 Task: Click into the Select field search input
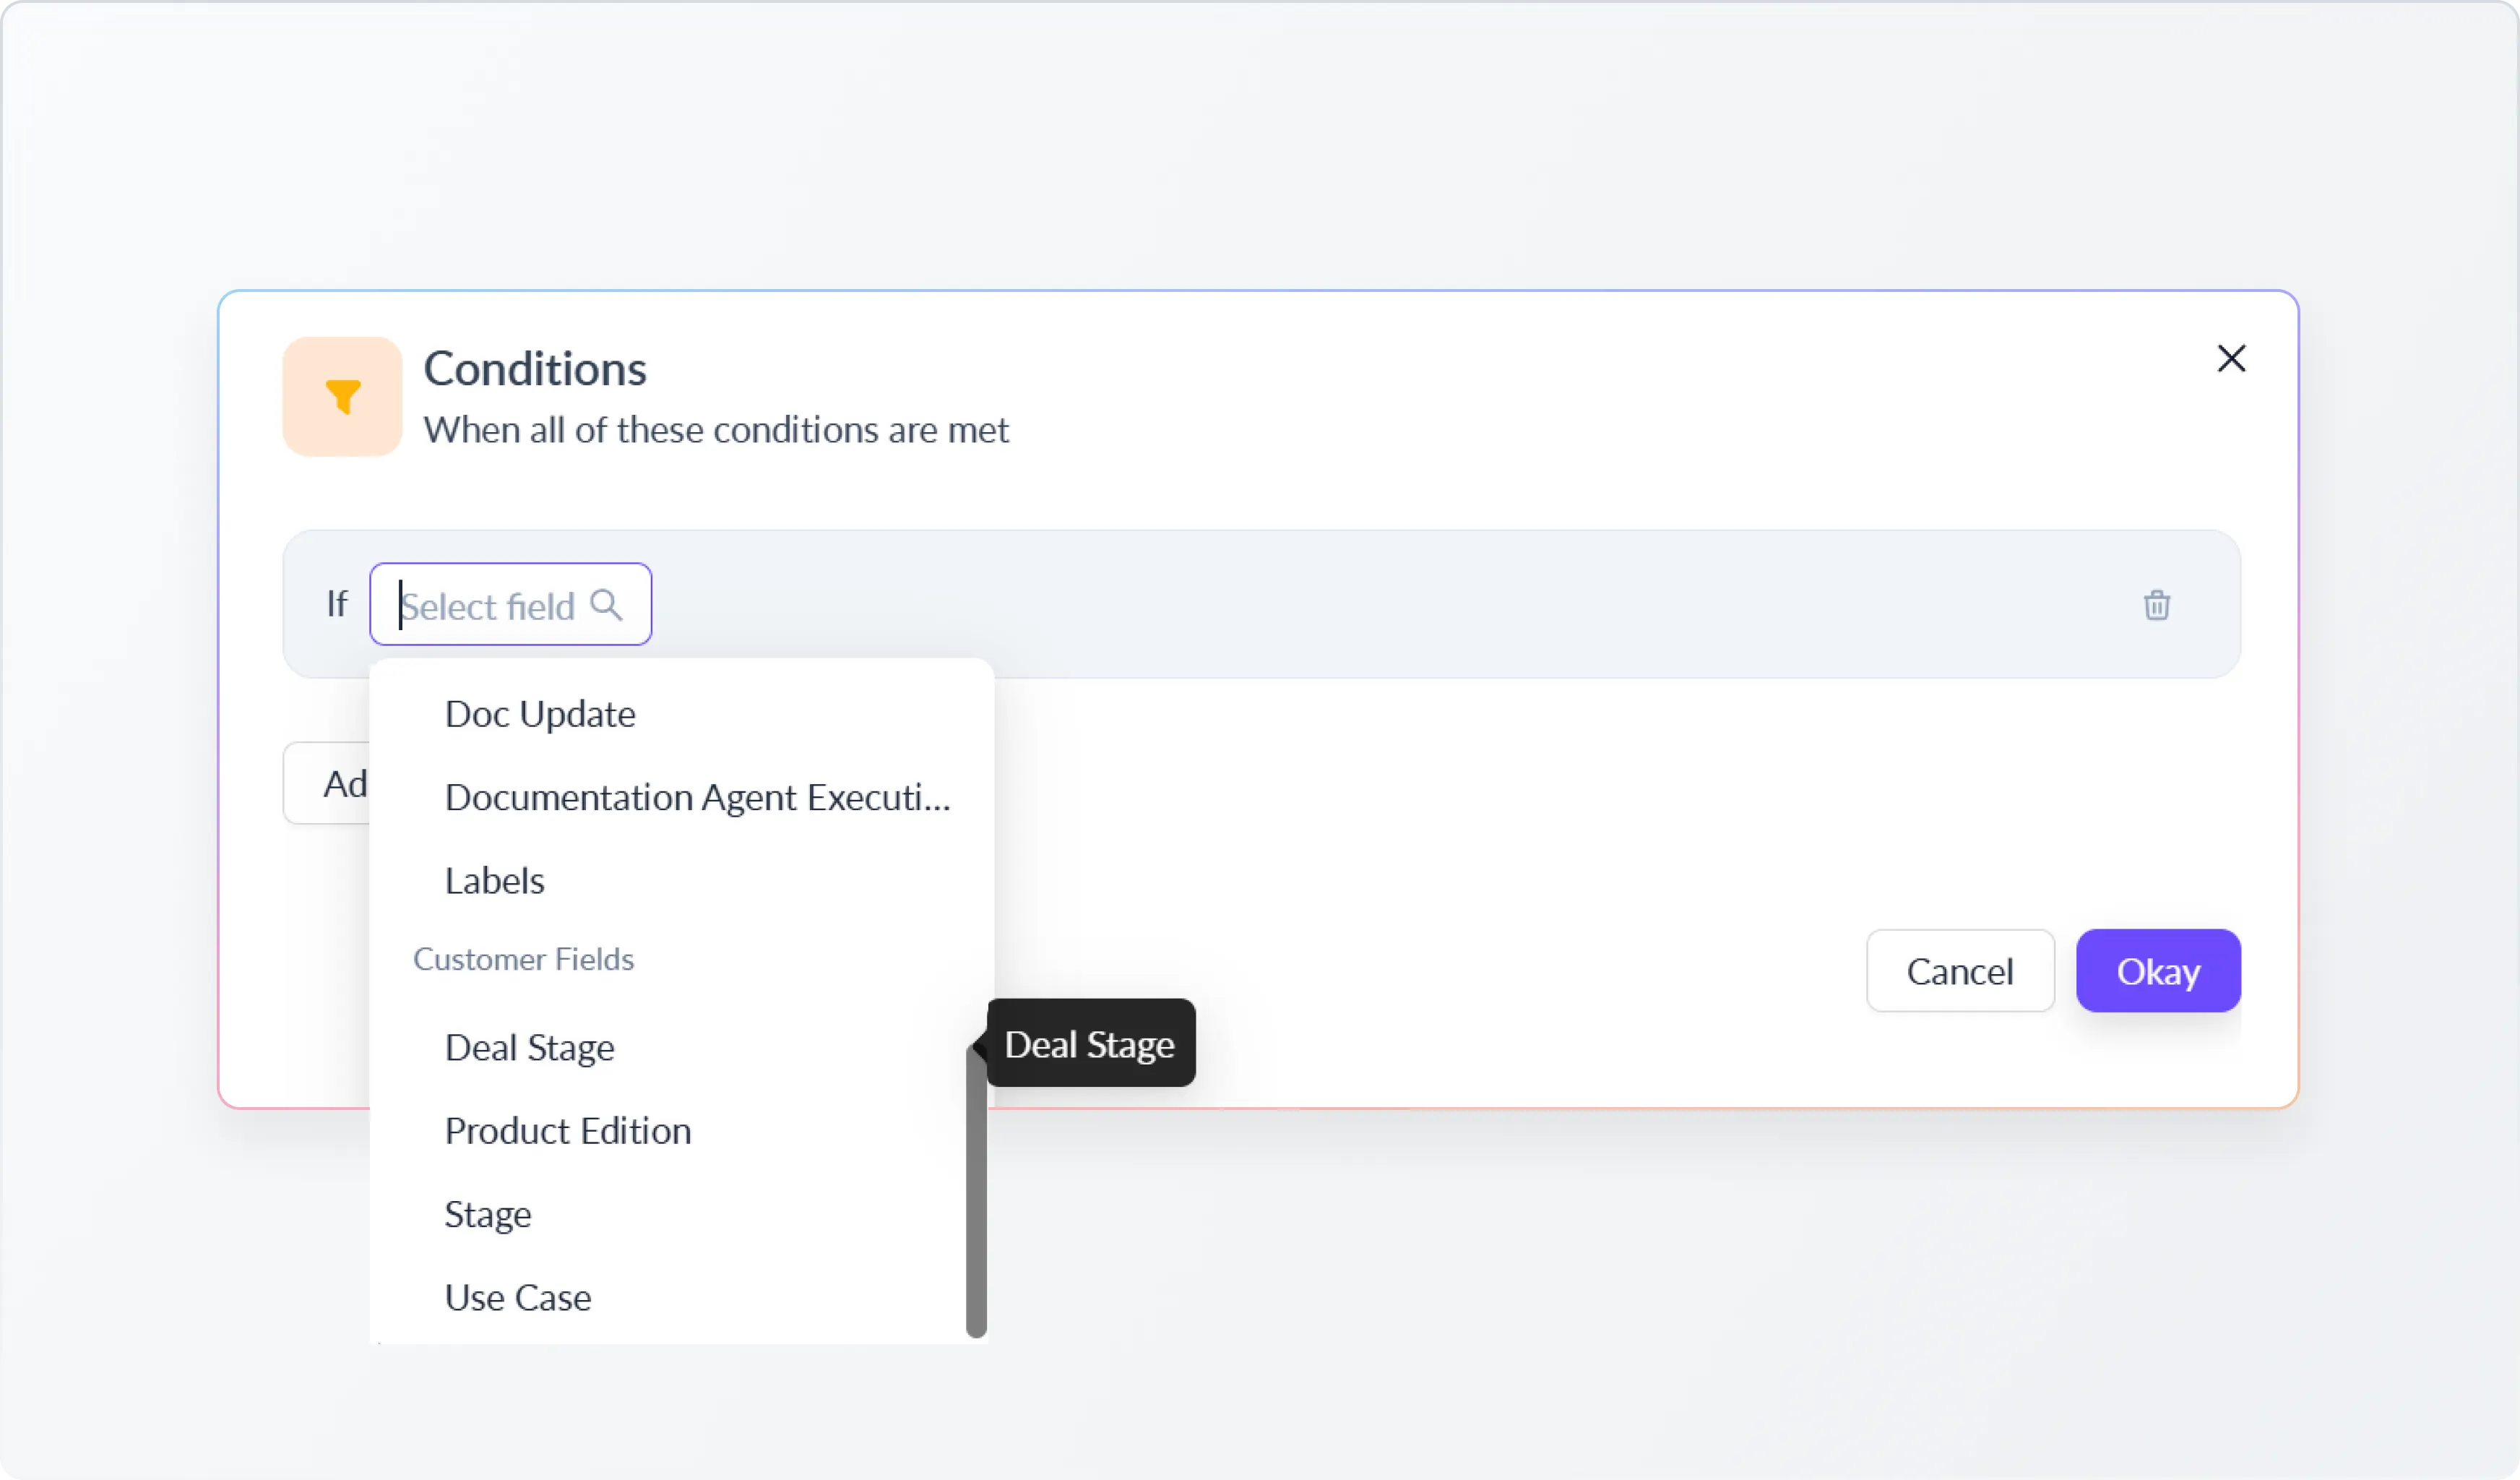coord(490,604)
